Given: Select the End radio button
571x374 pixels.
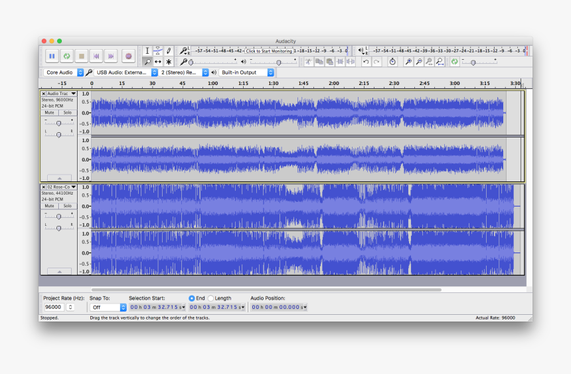Looking at the screenshot, I should [191, 298].
